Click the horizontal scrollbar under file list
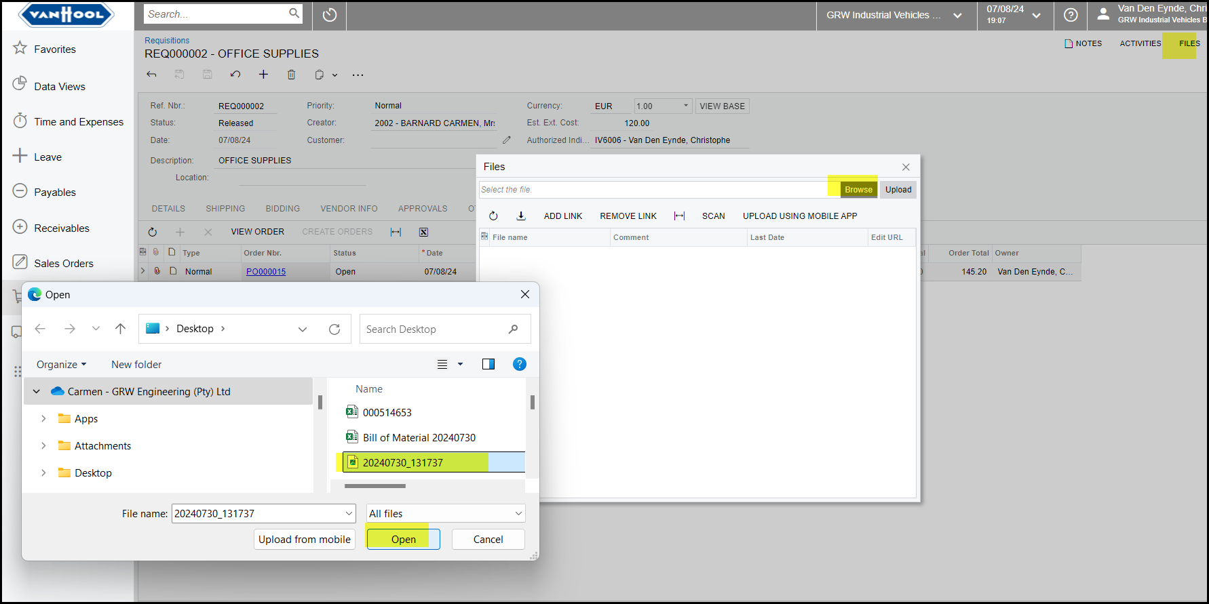 pyautogui.click(x=375, y=486)
